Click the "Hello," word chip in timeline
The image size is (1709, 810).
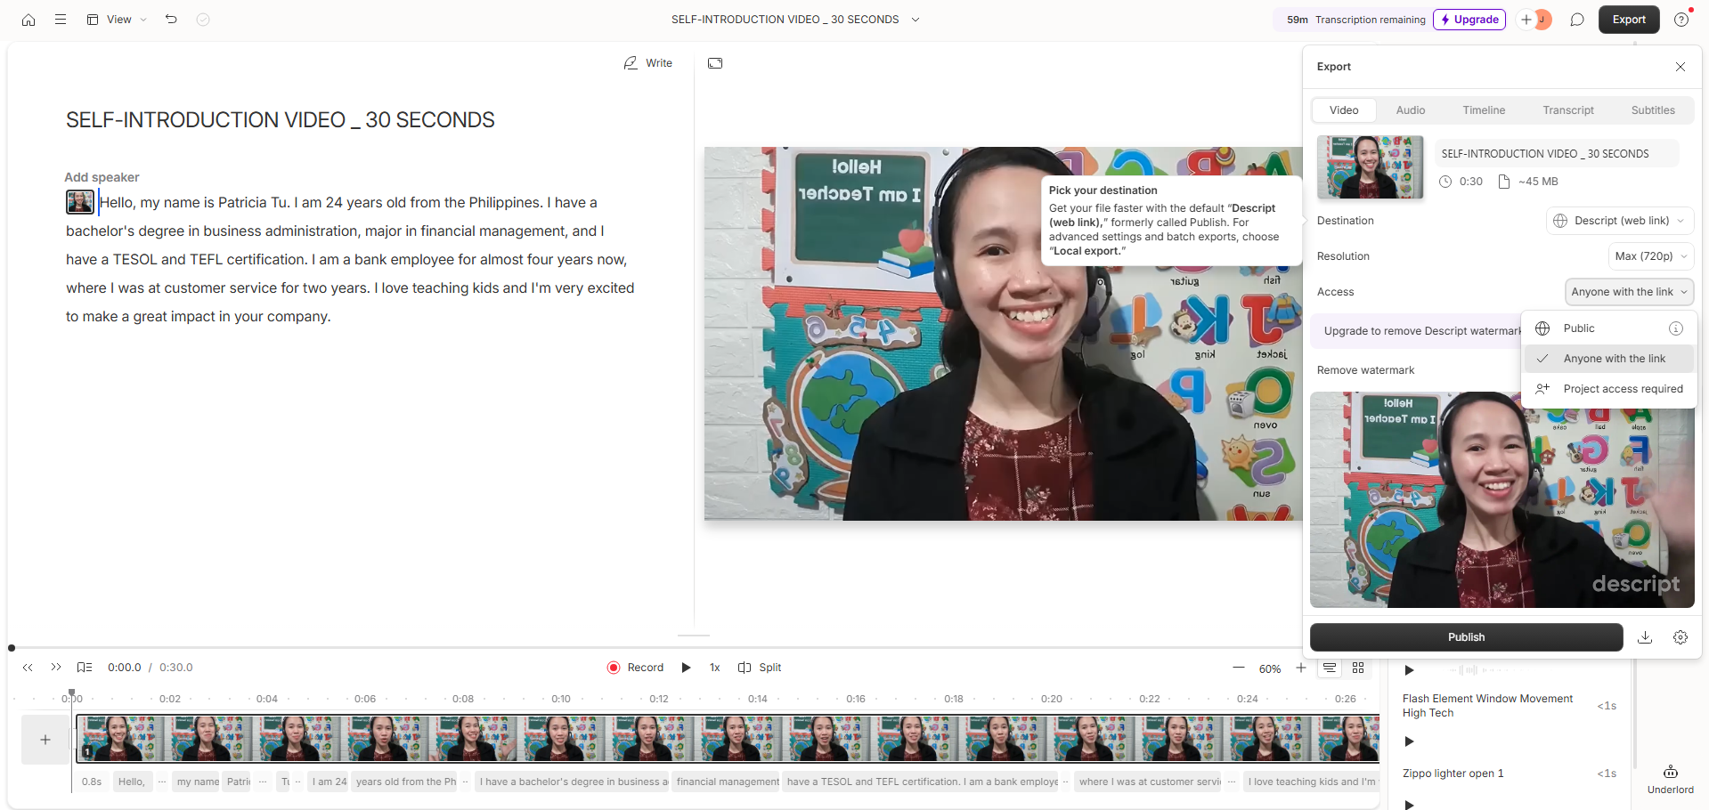[132, 782]
